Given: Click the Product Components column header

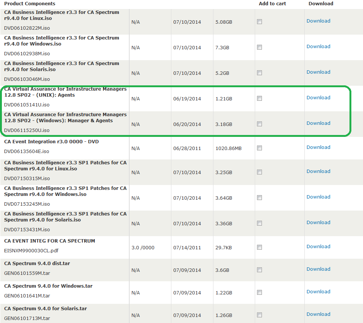Looking at the screenshot, I should click(30, 4).
